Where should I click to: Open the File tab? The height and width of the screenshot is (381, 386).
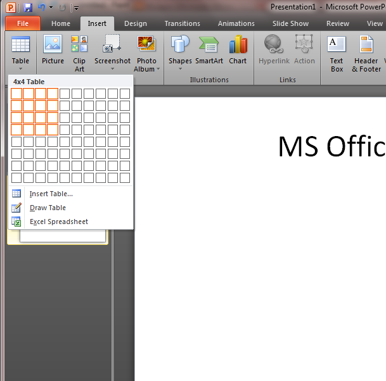pos(23,23)
